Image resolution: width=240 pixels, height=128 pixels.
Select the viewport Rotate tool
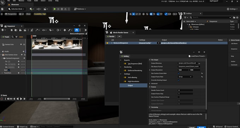(137, 14)
